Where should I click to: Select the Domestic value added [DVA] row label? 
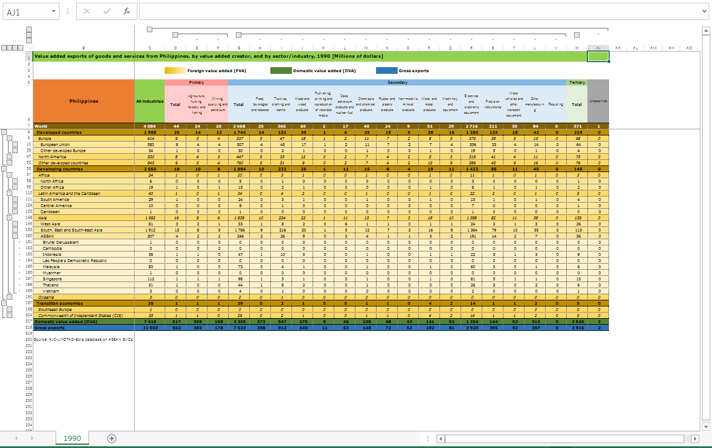pos(84,321)
